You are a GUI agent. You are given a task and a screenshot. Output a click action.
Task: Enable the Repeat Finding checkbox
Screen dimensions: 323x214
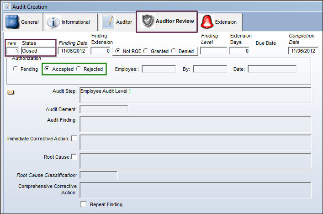pos(84,204)
